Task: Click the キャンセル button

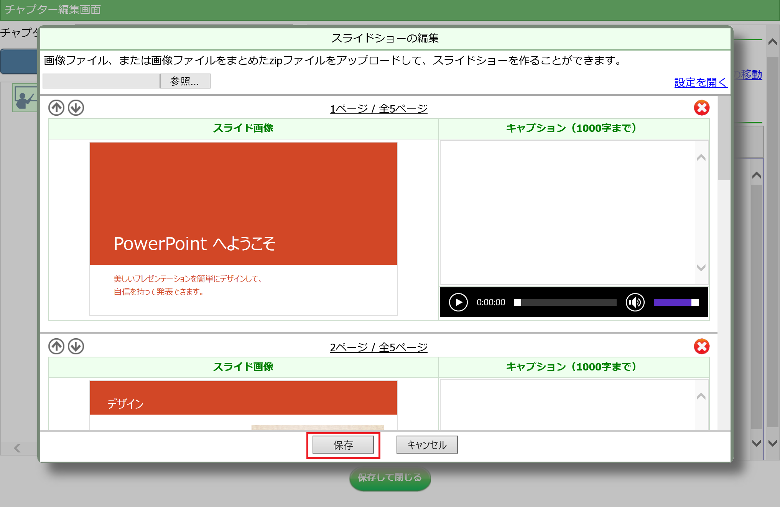Action: click(427, 445)
